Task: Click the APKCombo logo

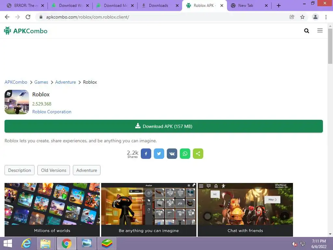Action: coord(26,31)
